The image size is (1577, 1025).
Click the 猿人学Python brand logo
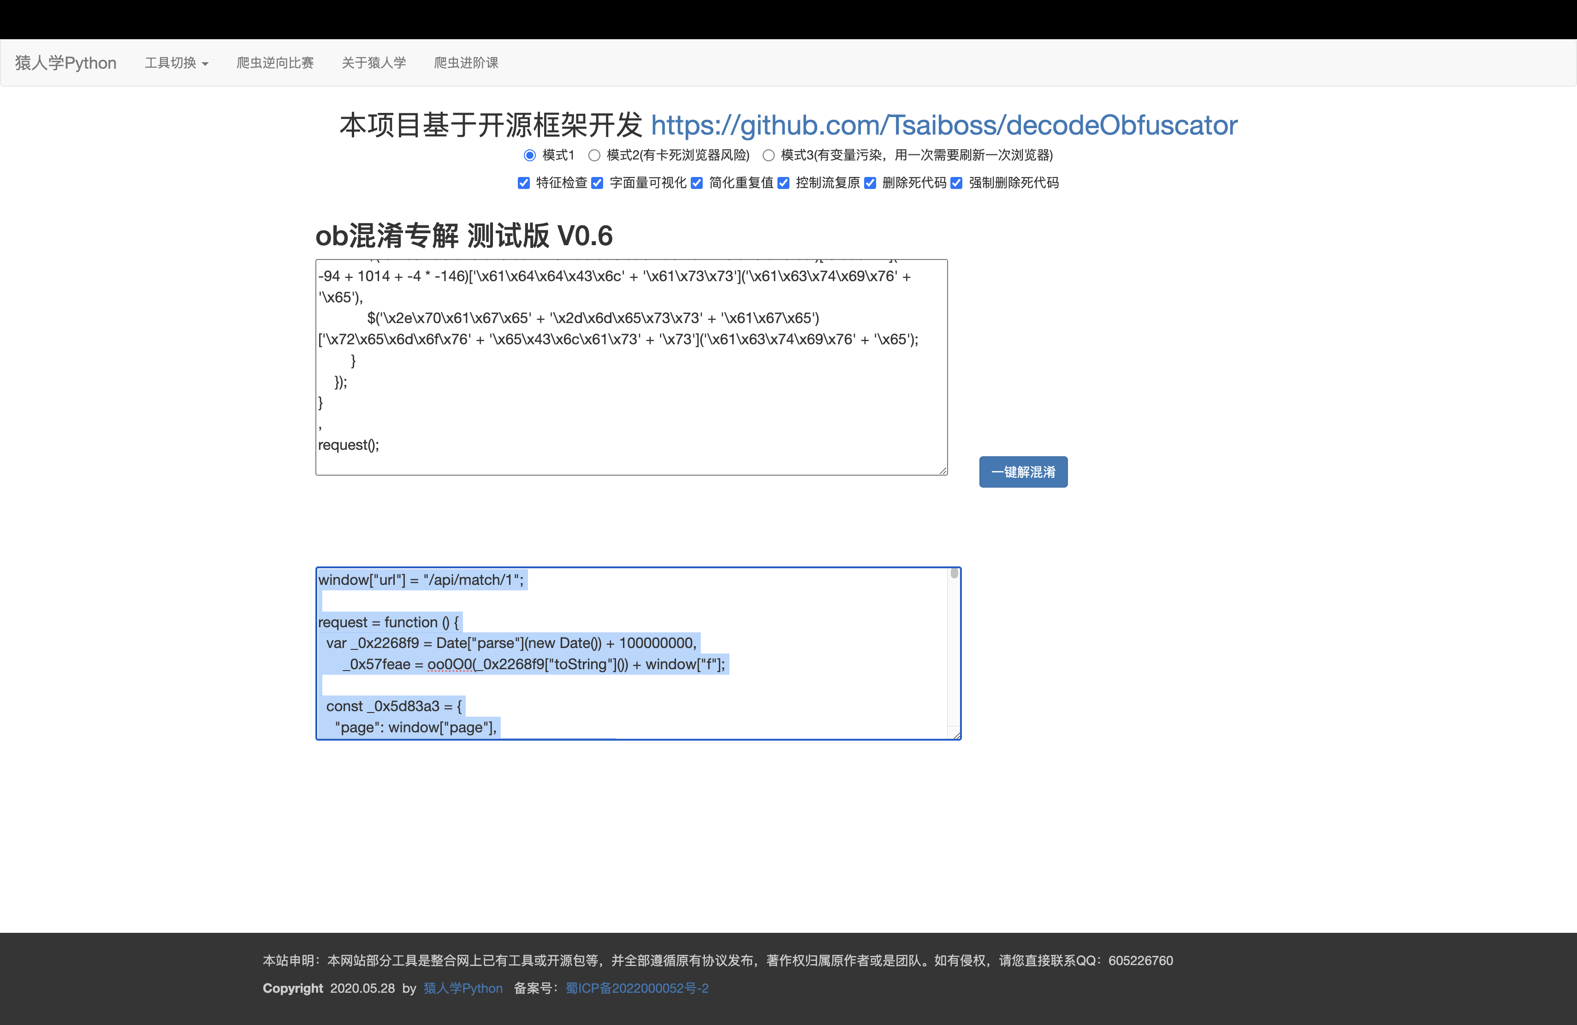[x=65, y=63]
